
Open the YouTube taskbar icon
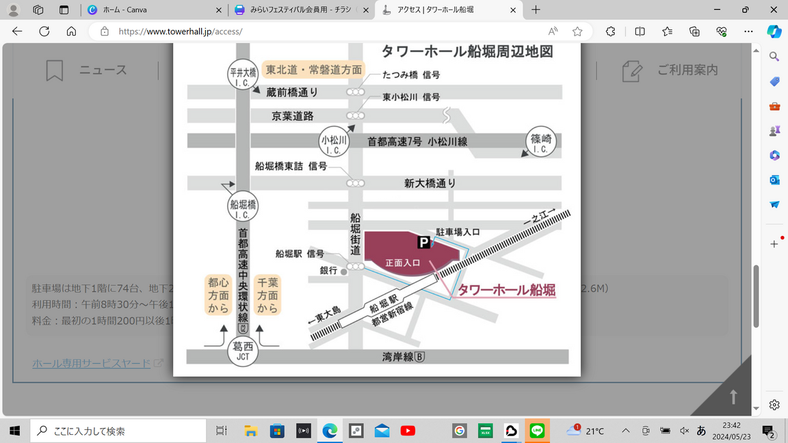point(408,431)
